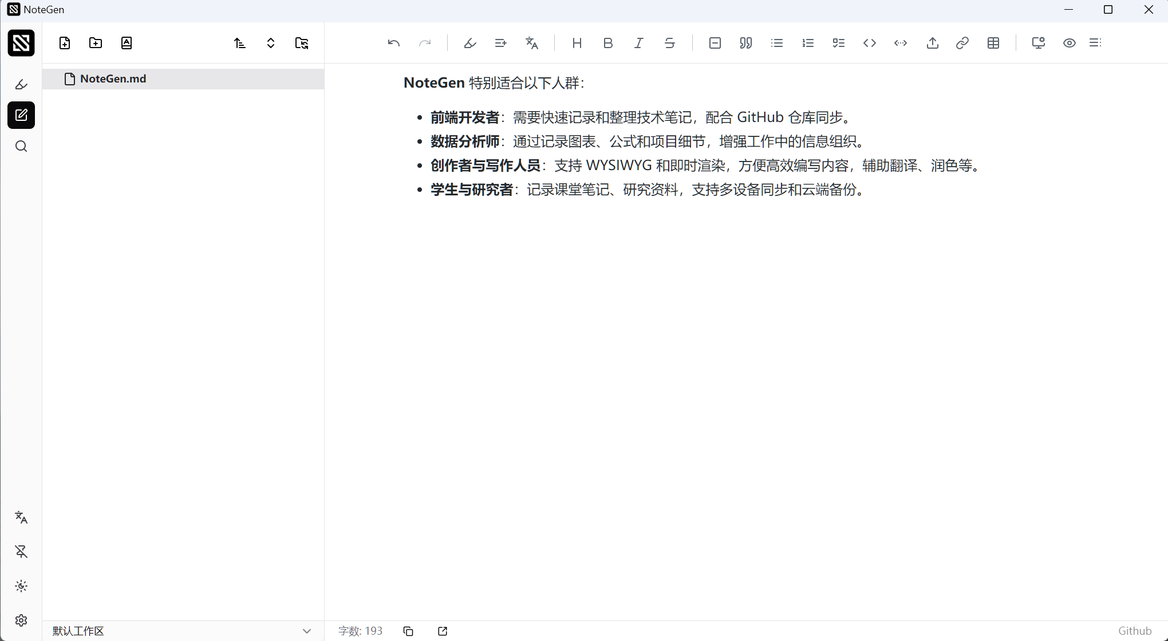
Task: Switch to the pen icon view in the sidebar
Action: (21, 85)
